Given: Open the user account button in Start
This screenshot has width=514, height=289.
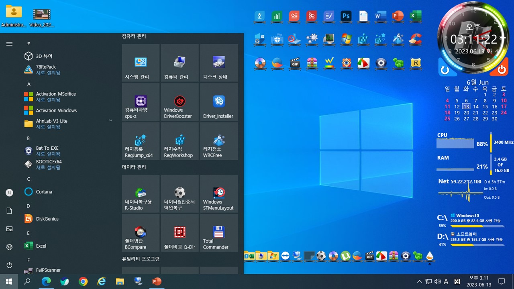Looking at the screenshot, I should point(9,193).
